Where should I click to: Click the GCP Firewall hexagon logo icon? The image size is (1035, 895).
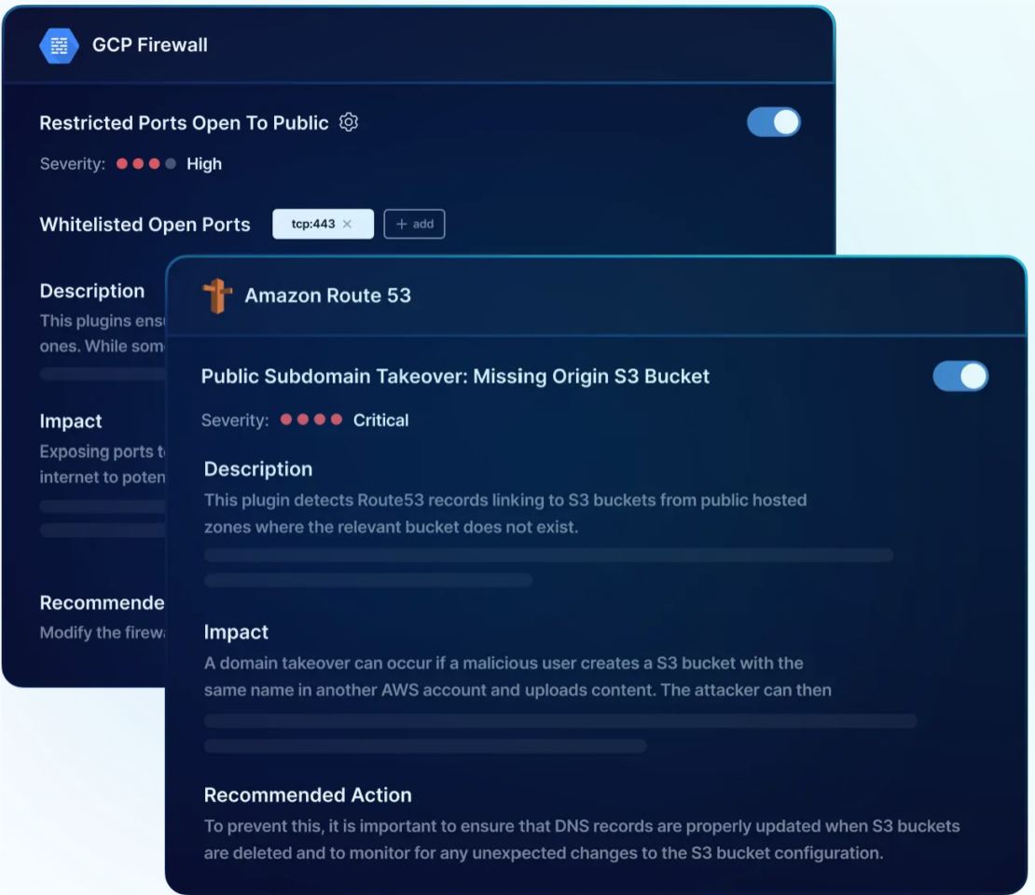point(57,43)
